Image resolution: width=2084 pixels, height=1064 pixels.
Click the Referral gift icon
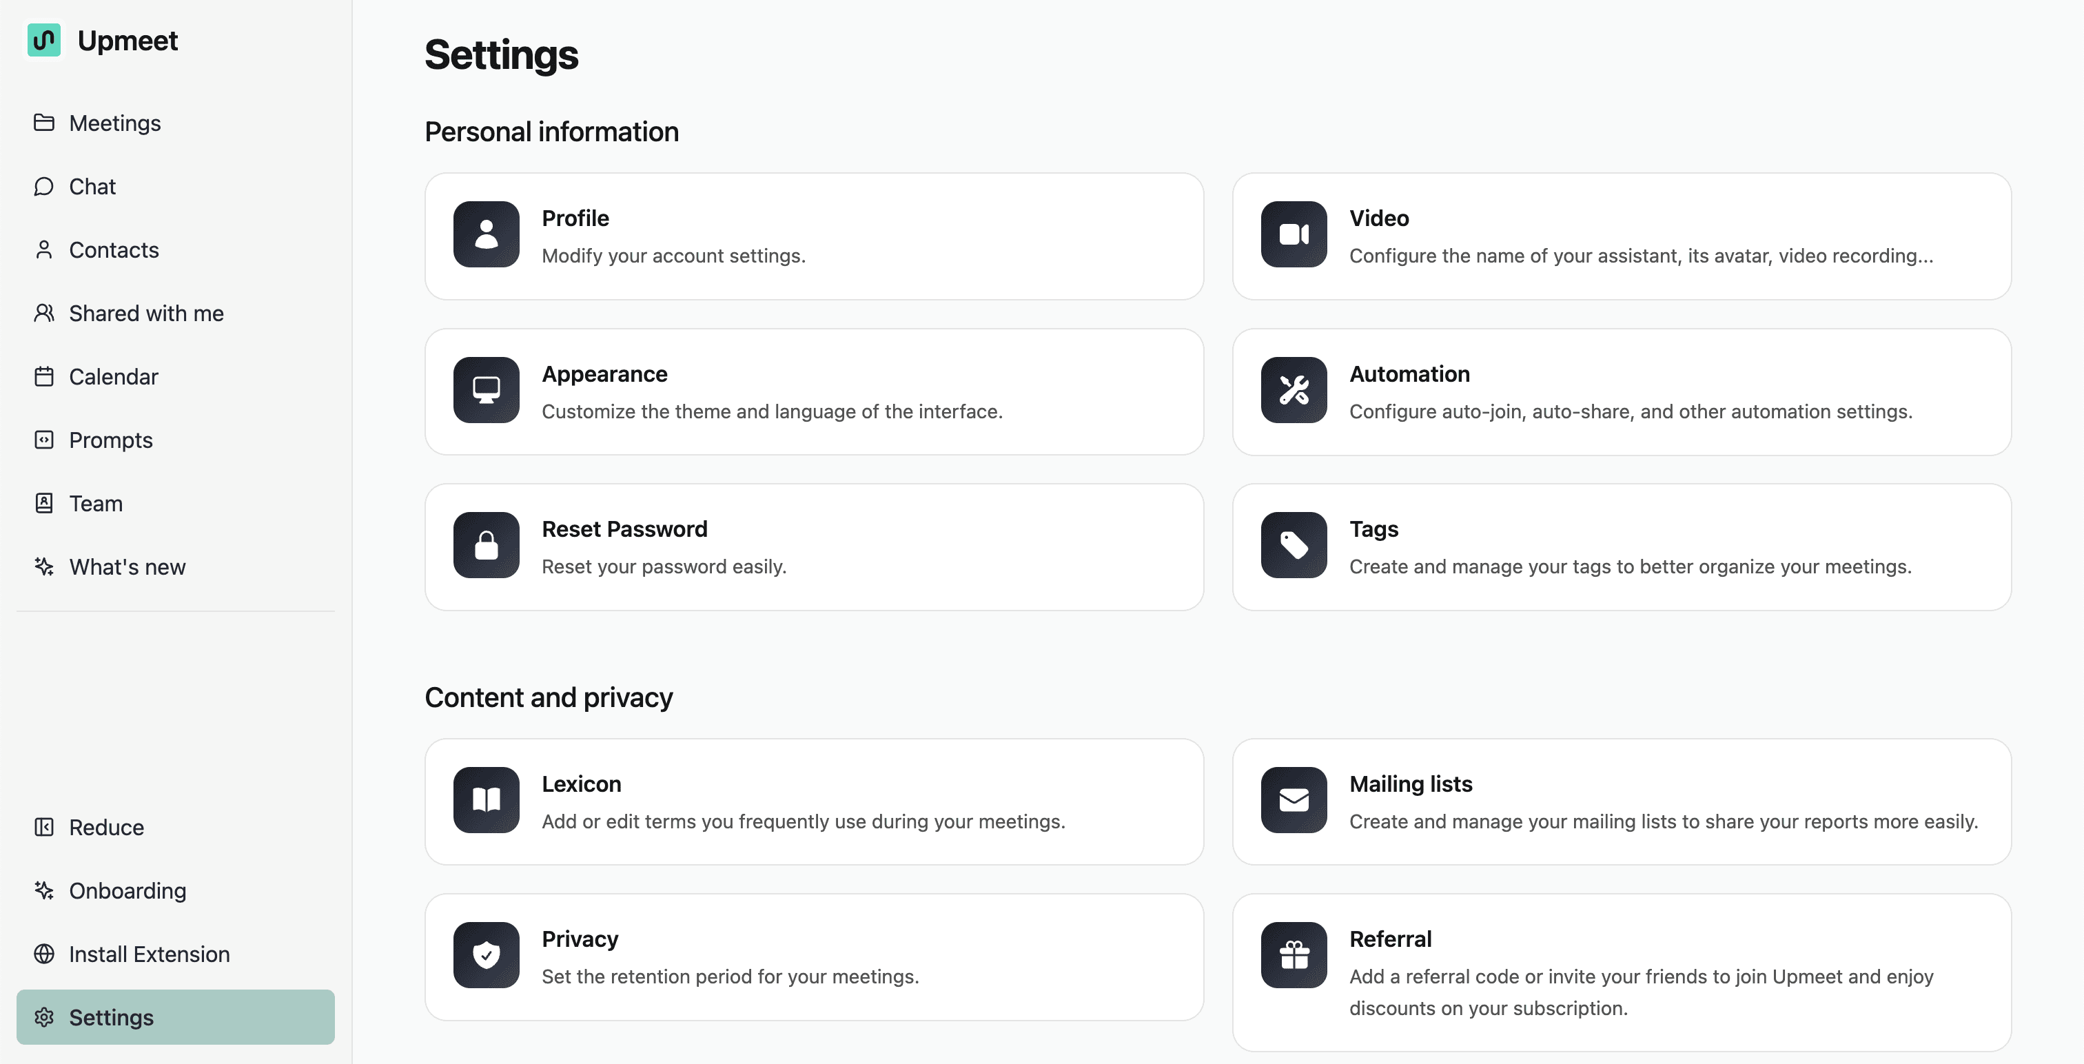pos(1293,956)
